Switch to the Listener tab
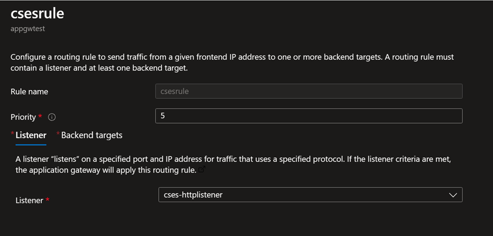Image resolution: width=493 pixels, height=236 pixels. pyautogui.click(x=31, y=135)
